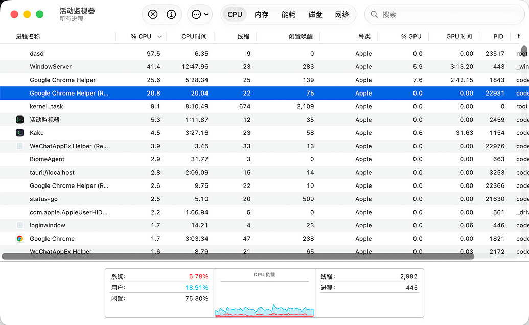This screenshot has width=529, height=325.
Task: Sort by 进程名称 column header
Action: 28,36
